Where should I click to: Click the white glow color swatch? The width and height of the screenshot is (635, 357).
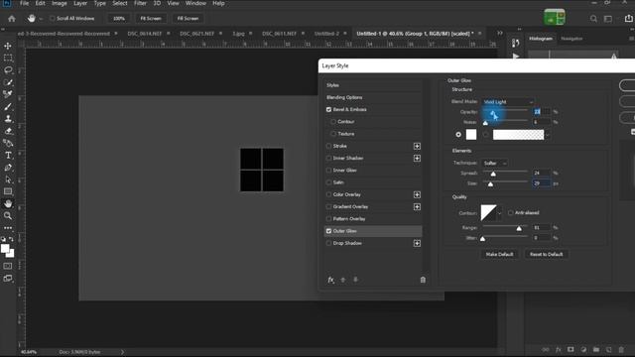(x=471, y=135)
